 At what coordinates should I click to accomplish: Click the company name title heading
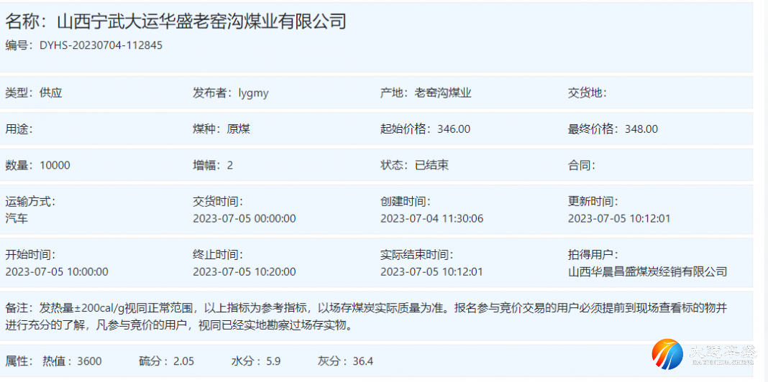click(176, 21)
